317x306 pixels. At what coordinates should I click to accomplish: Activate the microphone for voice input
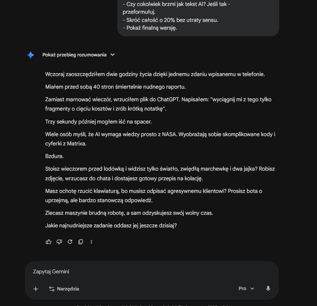coord(268,289)
